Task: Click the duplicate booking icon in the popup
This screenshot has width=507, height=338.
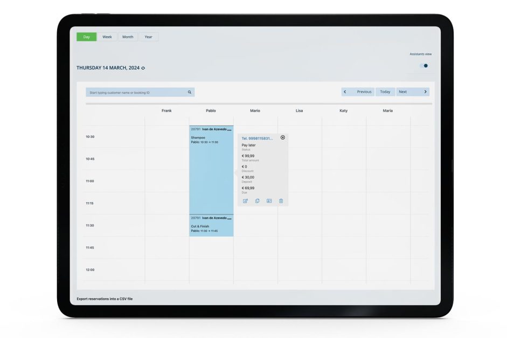Action: point(257,201)
